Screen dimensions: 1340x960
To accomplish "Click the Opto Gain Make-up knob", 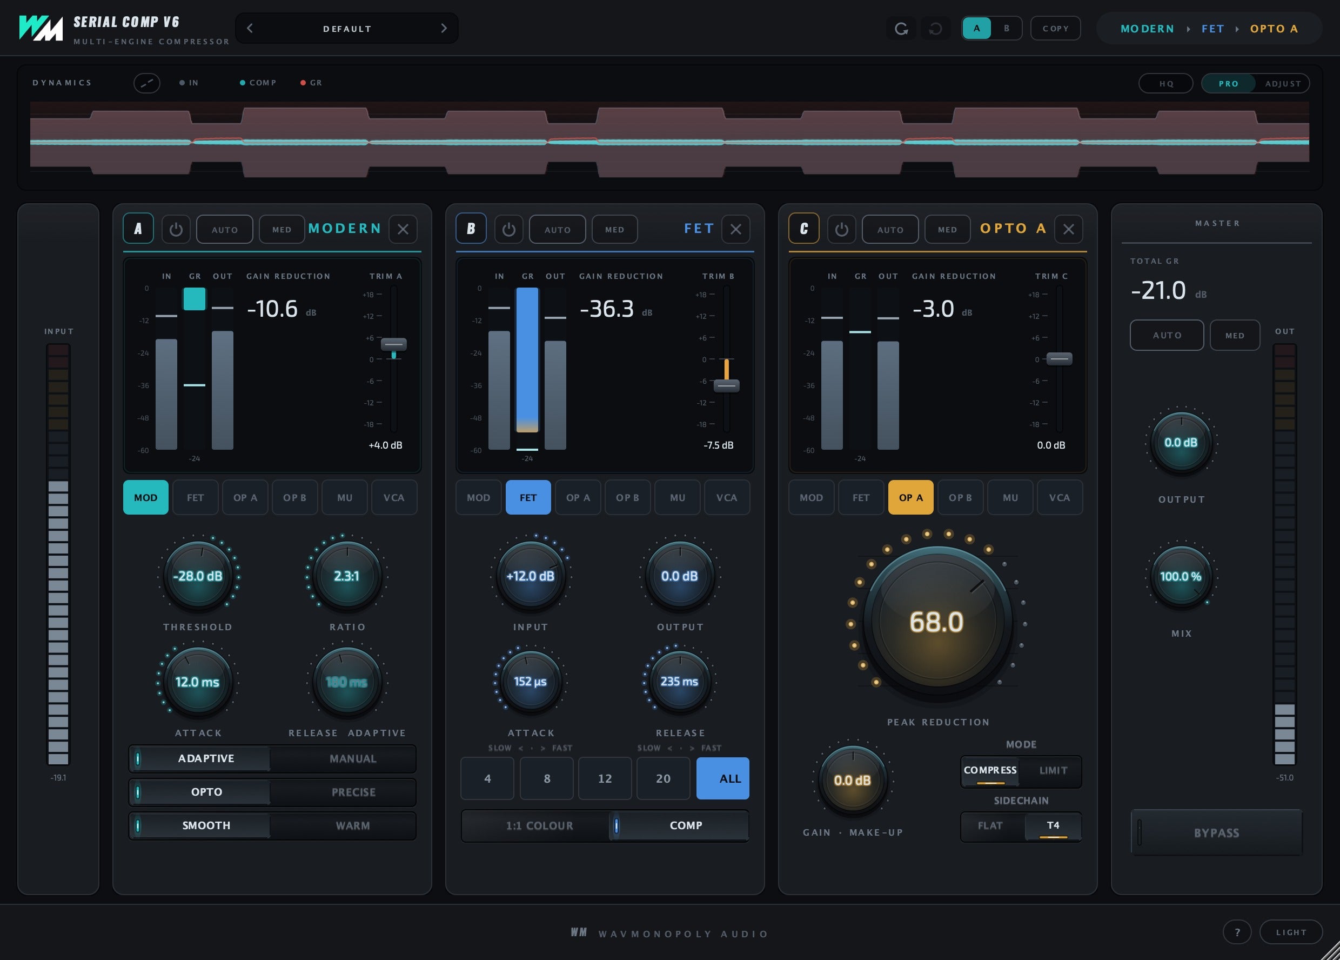I will (853, 781).
